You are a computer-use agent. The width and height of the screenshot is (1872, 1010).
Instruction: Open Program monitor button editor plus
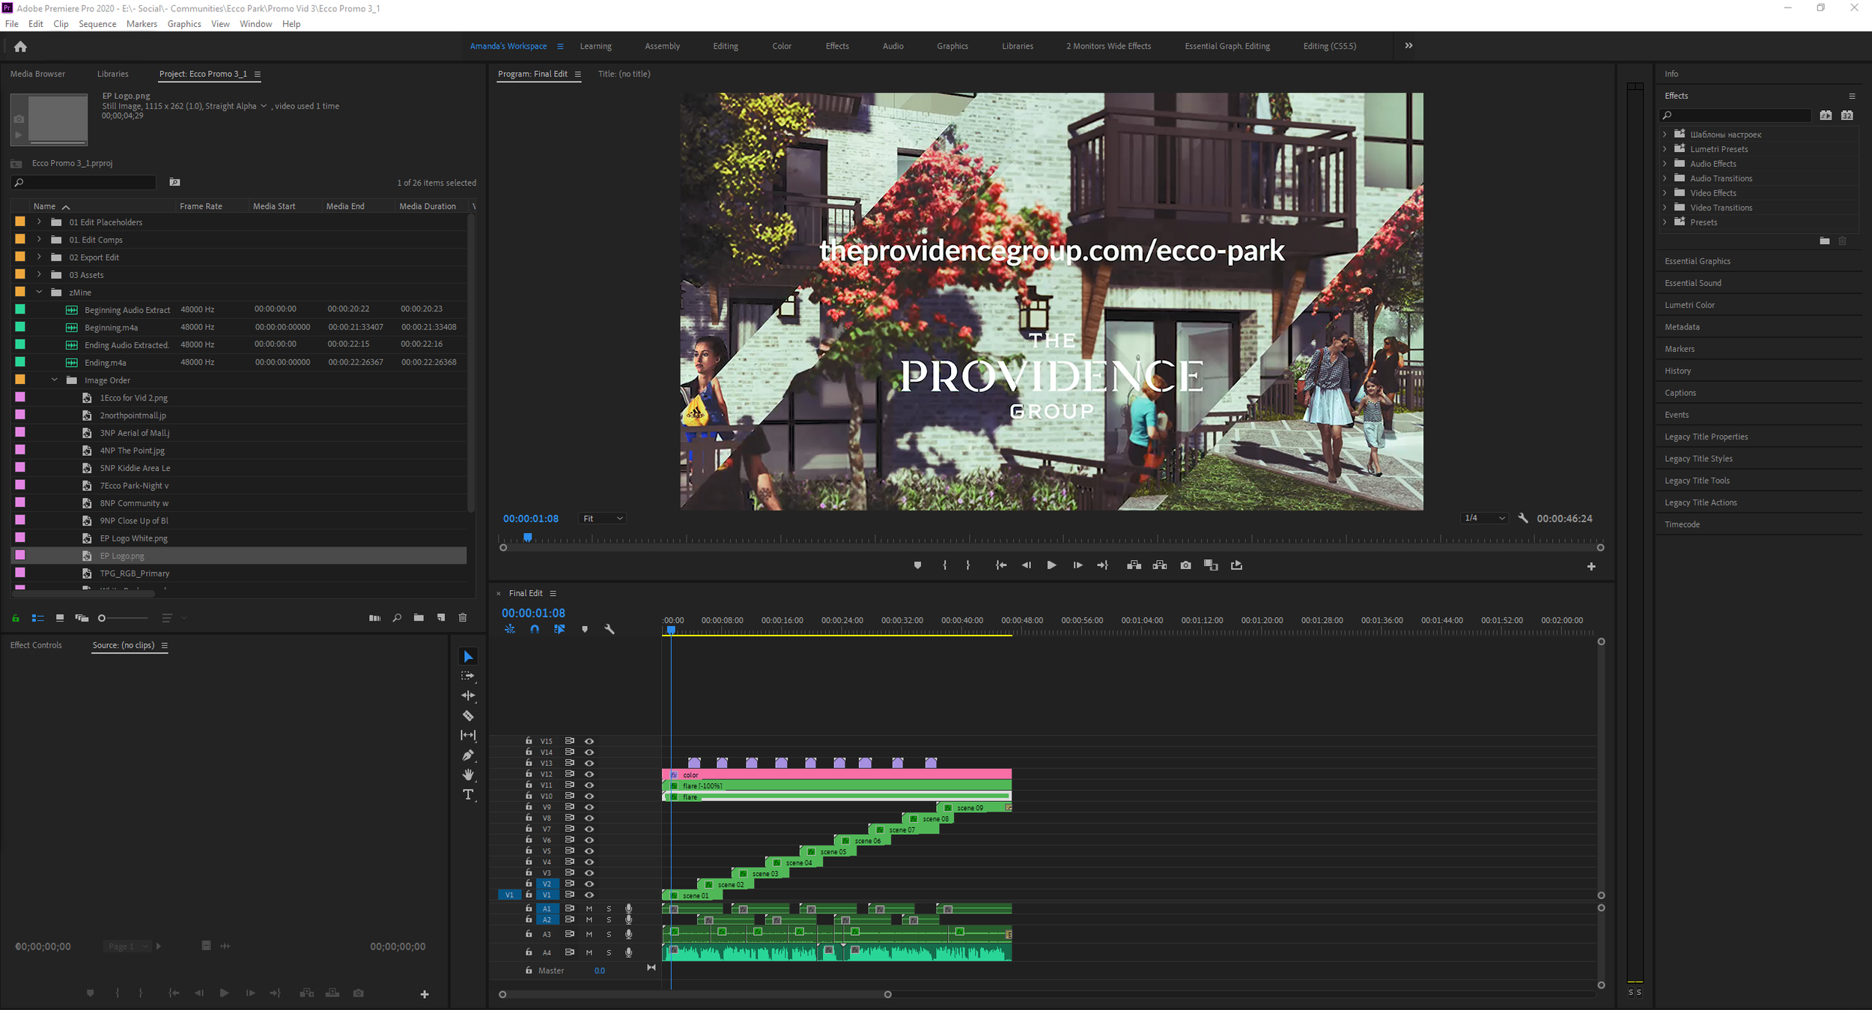1591,567
